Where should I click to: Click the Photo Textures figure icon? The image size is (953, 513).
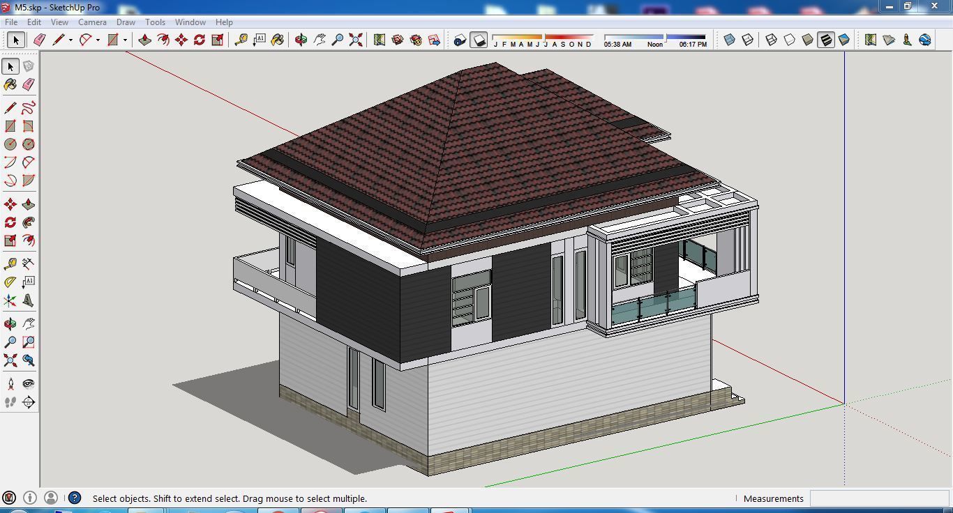tap(907, 40)
